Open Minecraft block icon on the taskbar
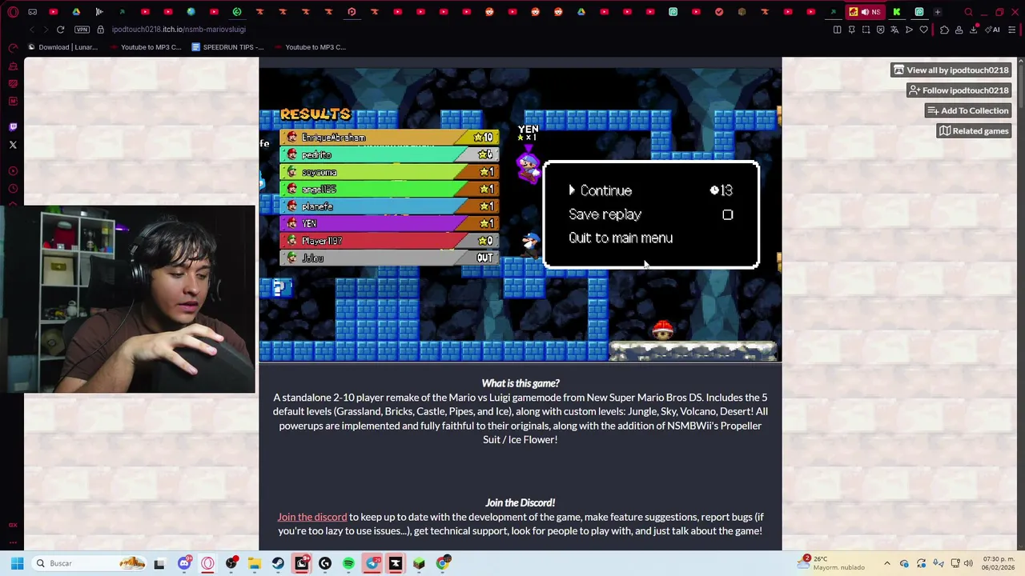This screenshot has height=576, width=1025. click(x=419, y=563)
